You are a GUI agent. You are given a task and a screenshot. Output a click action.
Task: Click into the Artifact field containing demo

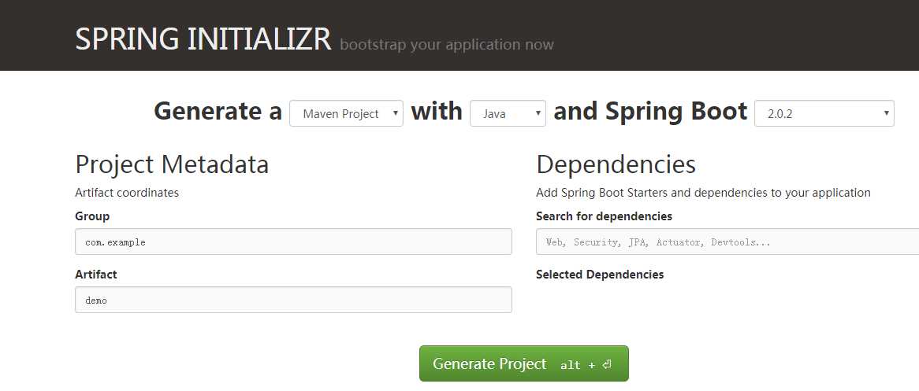pos(293,300)
